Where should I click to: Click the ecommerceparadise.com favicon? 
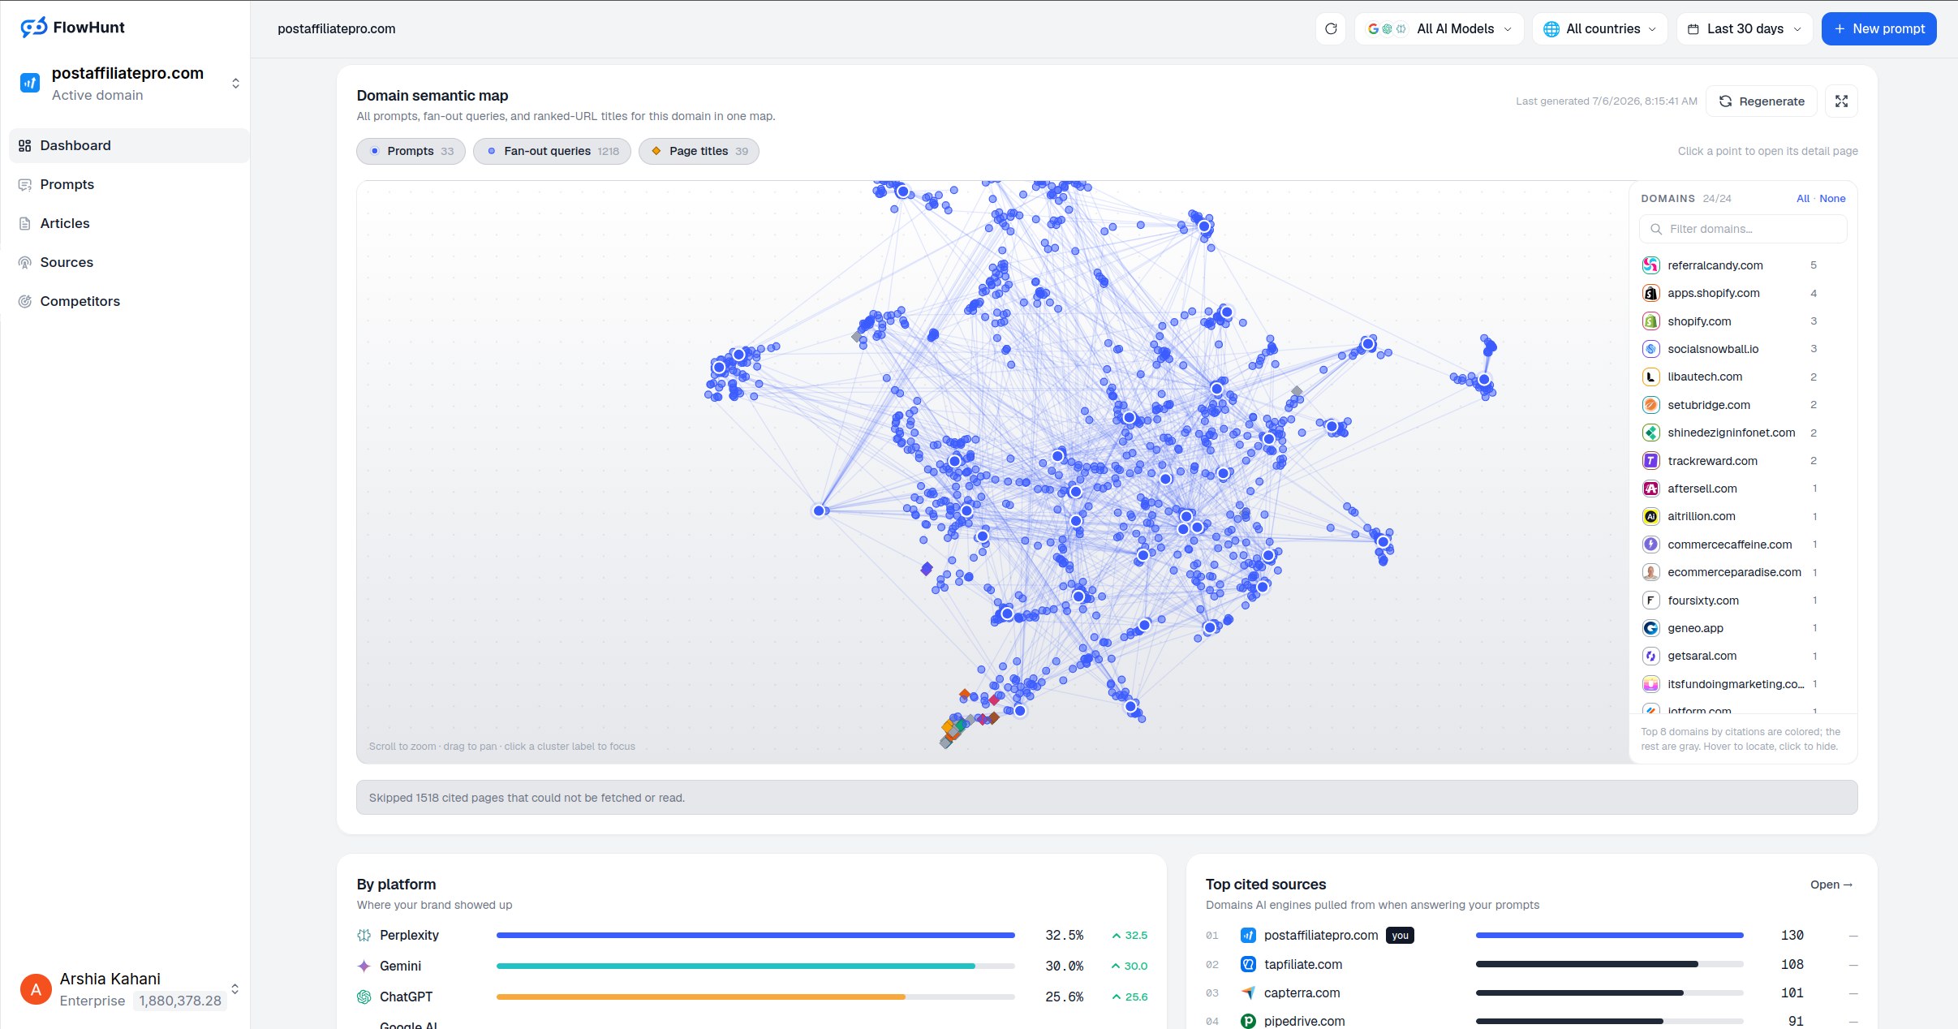(x=1650, y=572)
